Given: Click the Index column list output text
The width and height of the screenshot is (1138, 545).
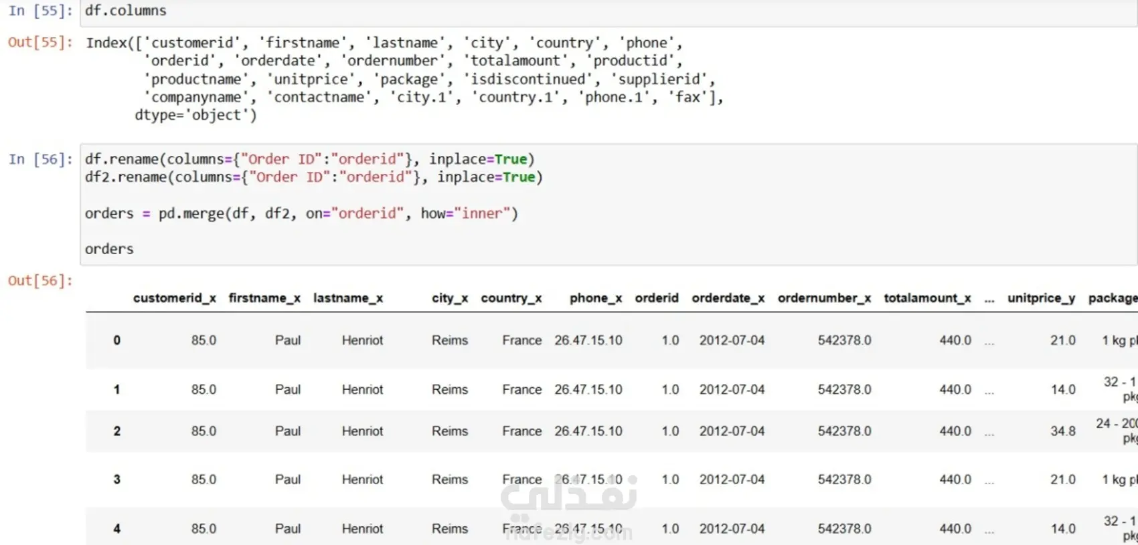Looking at the screenshot, I should coord(402,79).
